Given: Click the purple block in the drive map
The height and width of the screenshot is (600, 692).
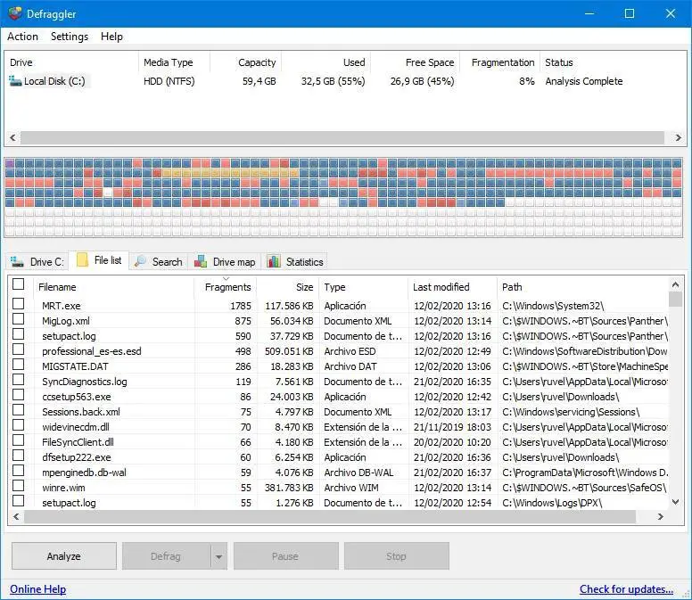Looking at the screenshot, I should pyautogui.click(x=10, y=163).
